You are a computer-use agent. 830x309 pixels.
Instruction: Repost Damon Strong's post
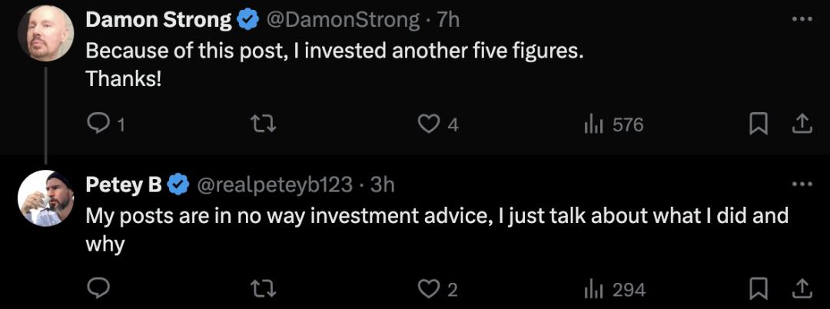pos(264,124)
